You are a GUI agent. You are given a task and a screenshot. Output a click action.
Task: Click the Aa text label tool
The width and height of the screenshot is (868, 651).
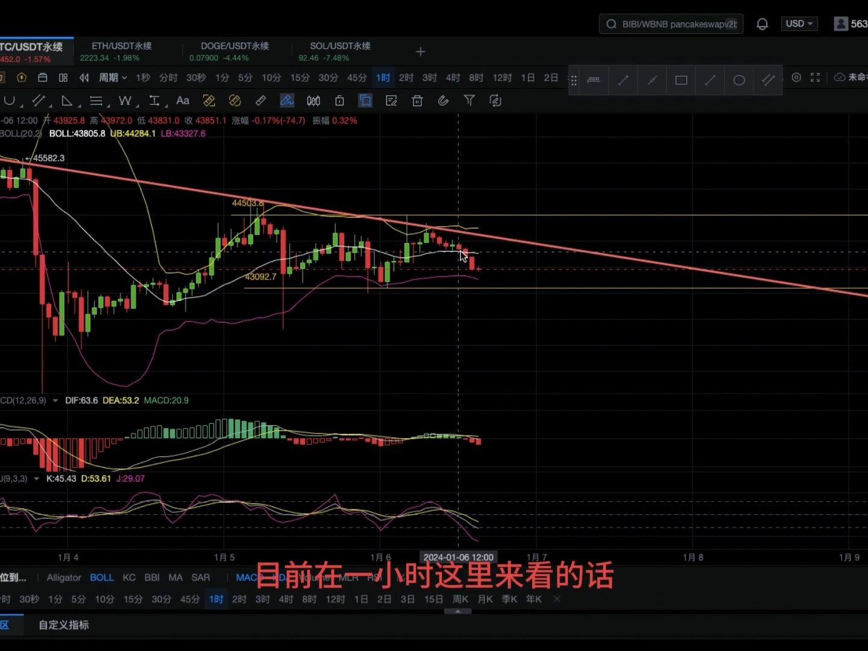[x=183, y=101]
